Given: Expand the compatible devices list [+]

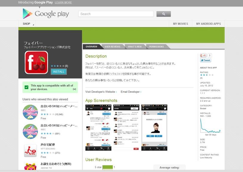Looking at the screenshot, I should click(74, 89).
